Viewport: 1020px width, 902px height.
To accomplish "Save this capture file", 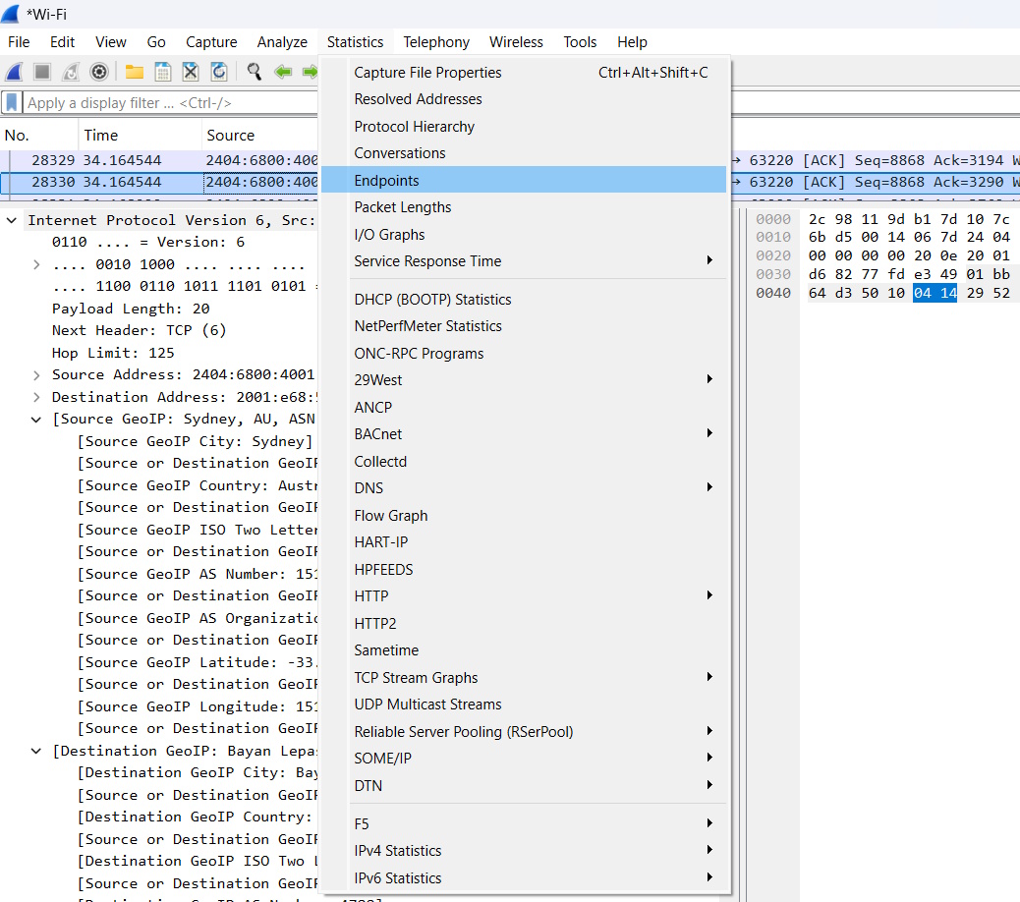I will point(162,72).
